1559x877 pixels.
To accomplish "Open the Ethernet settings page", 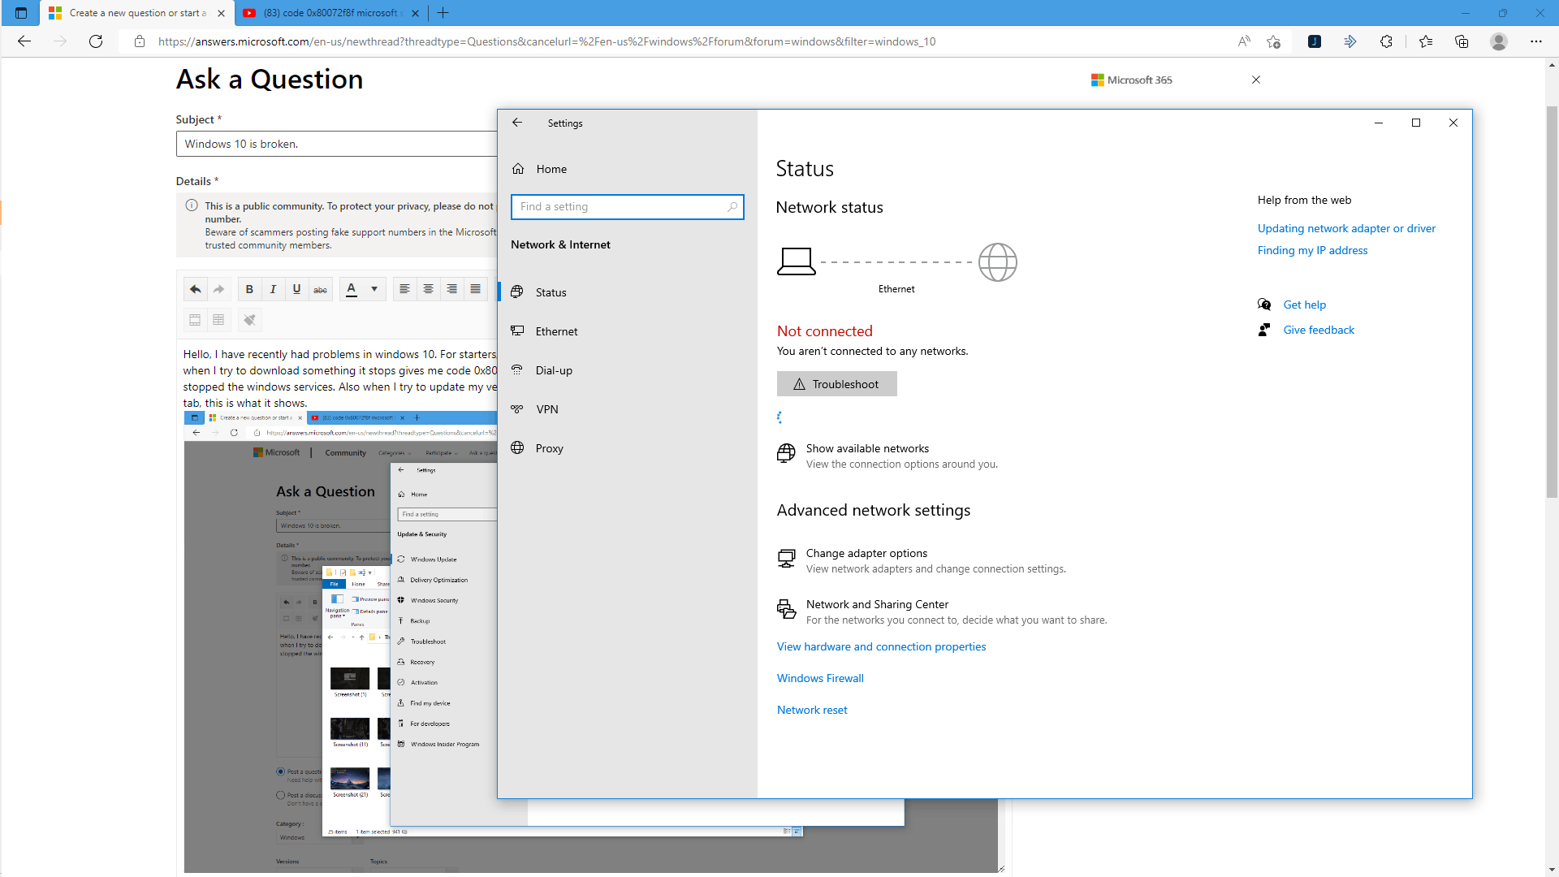I will [628, 331].
